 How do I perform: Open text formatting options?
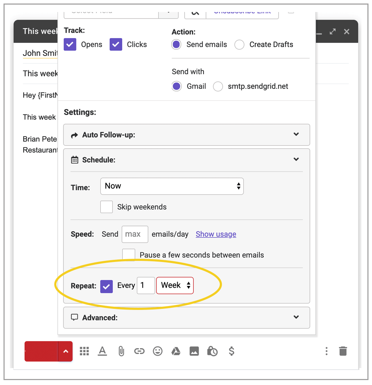click(x=103, y=351)
